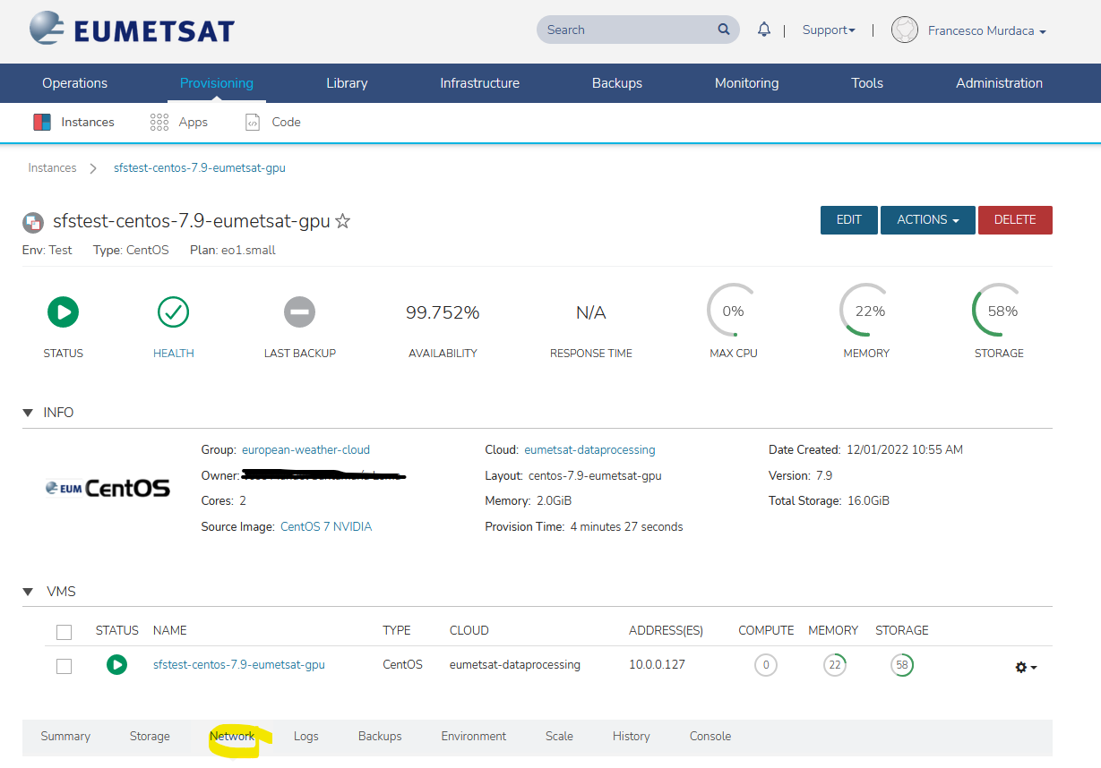
Task: Click the user avatar icon
Action: click(x=905, y=30)
